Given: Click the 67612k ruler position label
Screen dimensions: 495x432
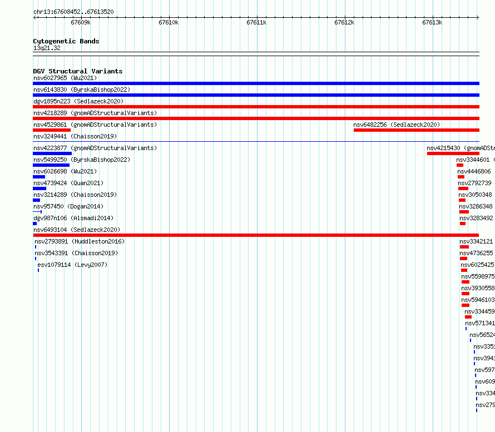Looking at the screenshot, I should [x=344, y=22].
